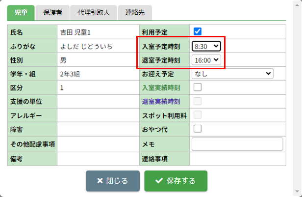Screen dimensions: 302x197
Task: Open the 退室予定時刻 dropdown showing 16:00
Action: point(206,60)
